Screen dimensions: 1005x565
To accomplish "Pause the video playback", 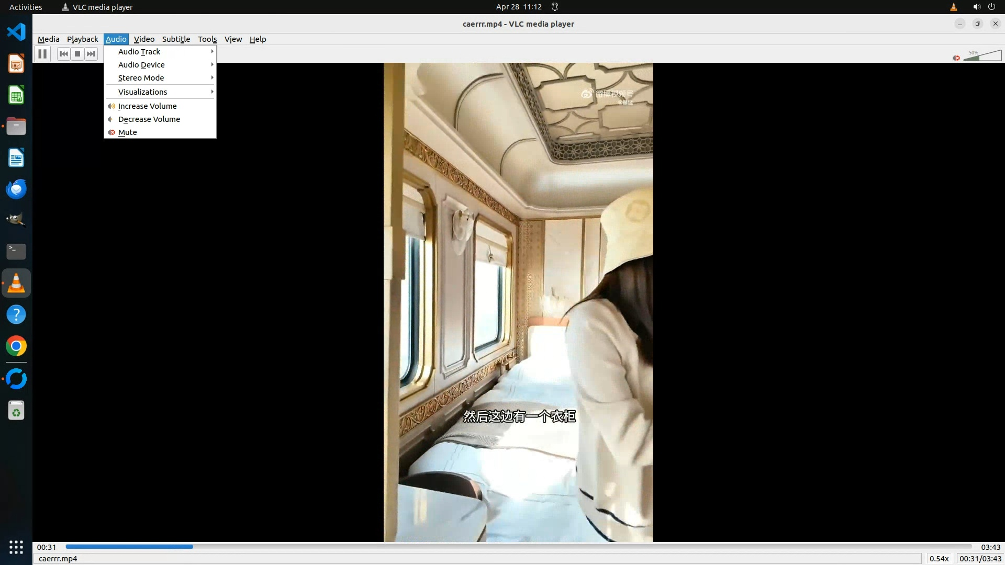I will [42, 53].
